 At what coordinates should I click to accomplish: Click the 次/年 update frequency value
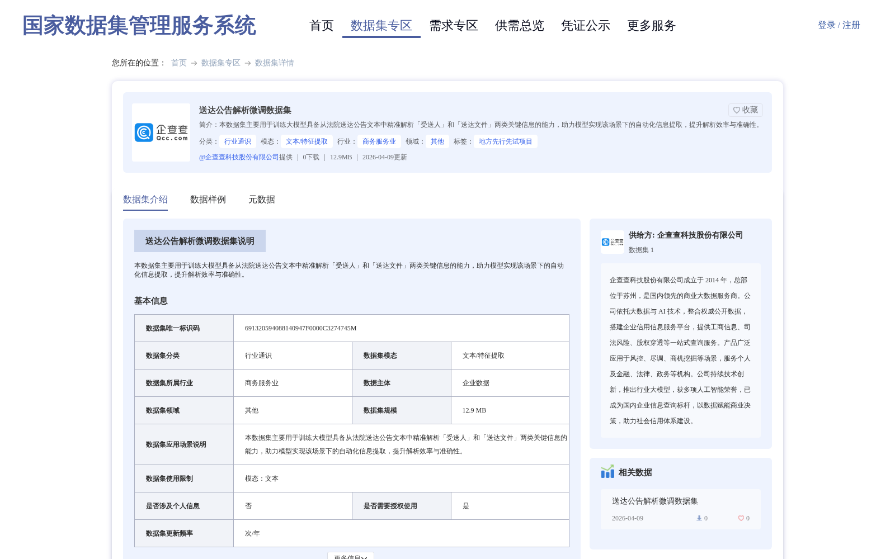[252, 533]
